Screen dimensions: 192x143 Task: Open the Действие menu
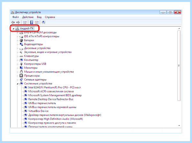click(x=28, y=17)
